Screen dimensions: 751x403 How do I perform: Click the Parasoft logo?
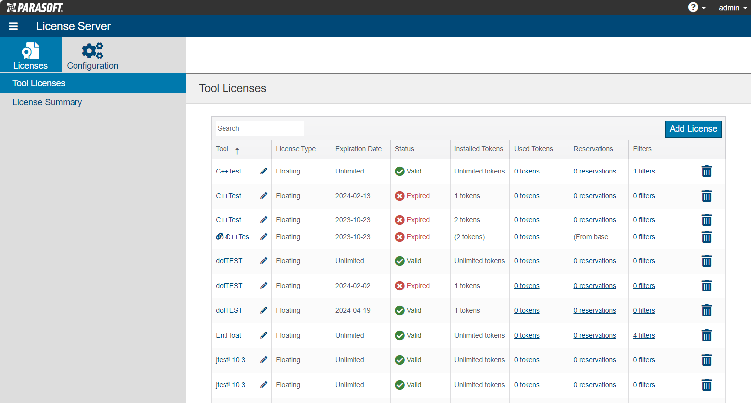(x=35, y=7)
